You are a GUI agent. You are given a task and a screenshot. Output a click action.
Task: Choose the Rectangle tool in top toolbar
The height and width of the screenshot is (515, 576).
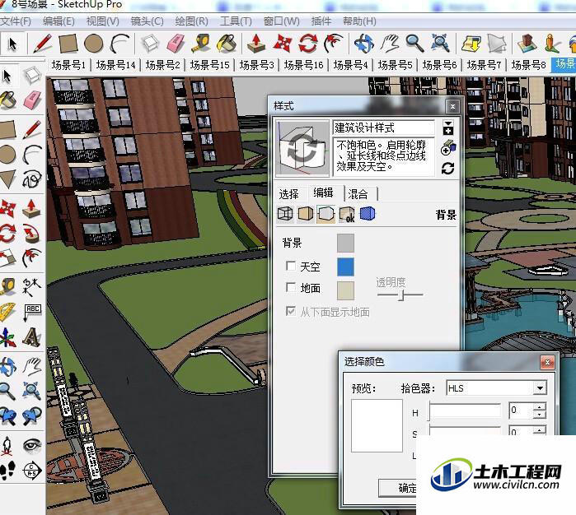68,44
